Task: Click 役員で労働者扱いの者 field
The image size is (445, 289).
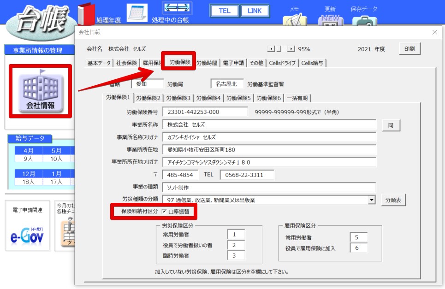Action: click(236, 245)
